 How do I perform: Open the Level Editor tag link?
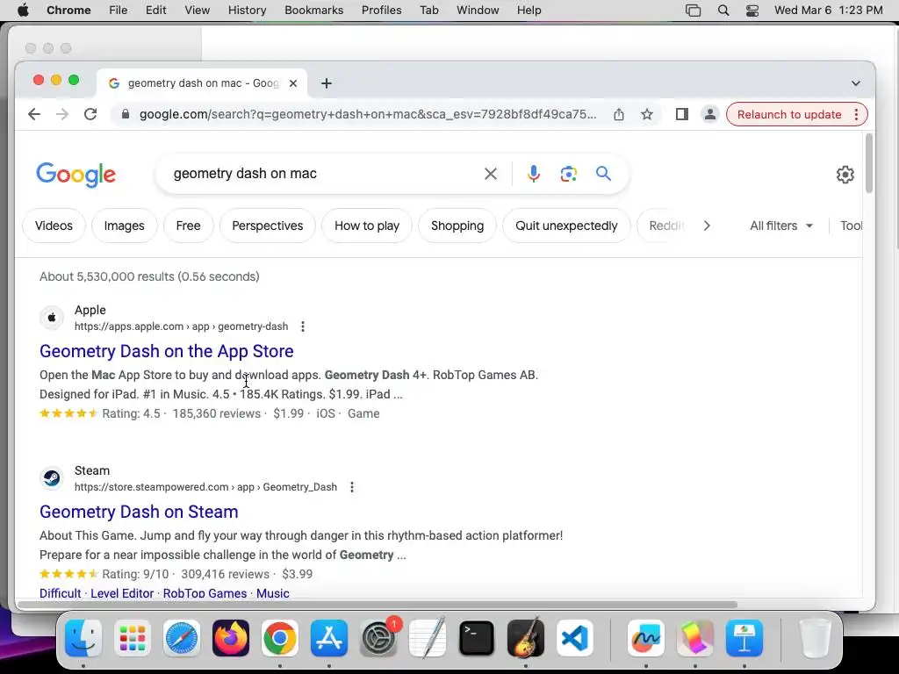[122, 593]
